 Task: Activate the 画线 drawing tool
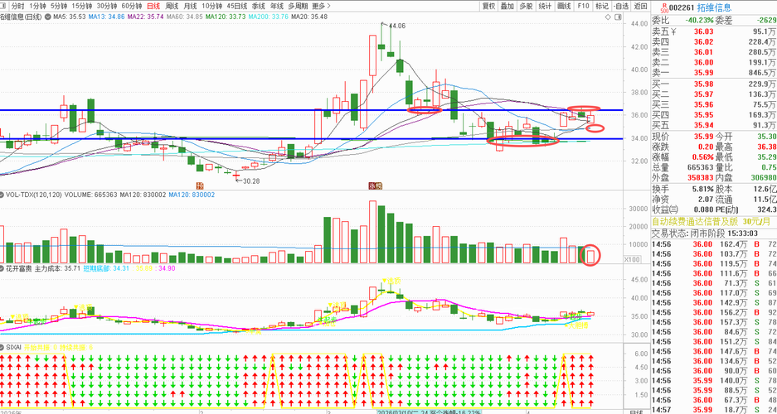click(x=564, y=6)
